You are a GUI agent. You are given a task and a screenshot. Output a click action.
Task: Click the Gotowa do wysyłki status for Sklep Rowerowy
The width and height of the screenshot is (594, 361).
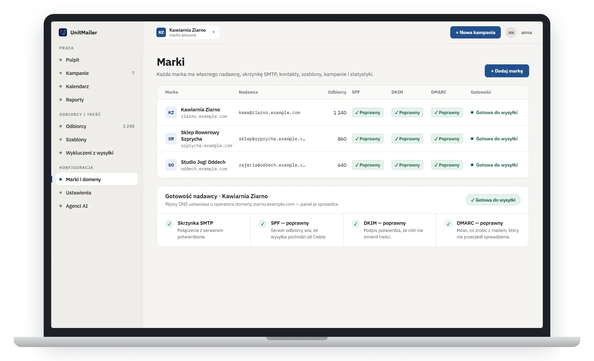[x=494, y=139]
